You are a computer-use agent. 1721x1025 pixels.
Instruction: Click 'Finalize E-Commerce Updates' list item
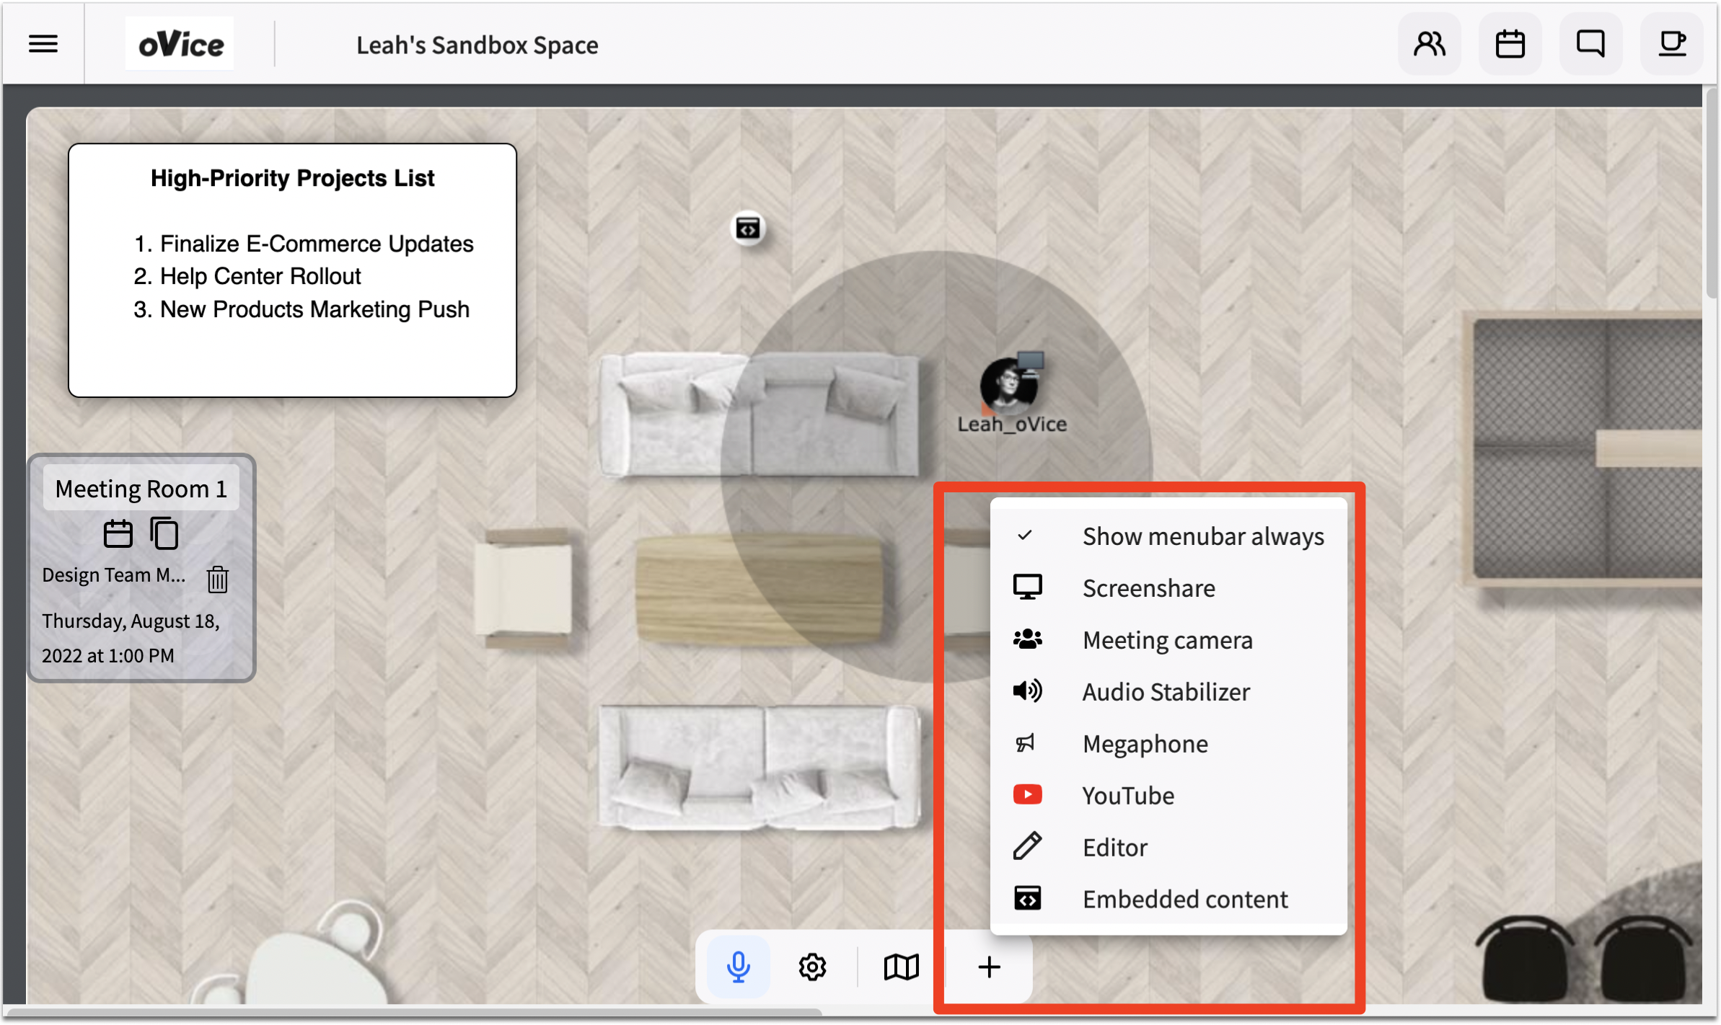click(x=317, y=244)
